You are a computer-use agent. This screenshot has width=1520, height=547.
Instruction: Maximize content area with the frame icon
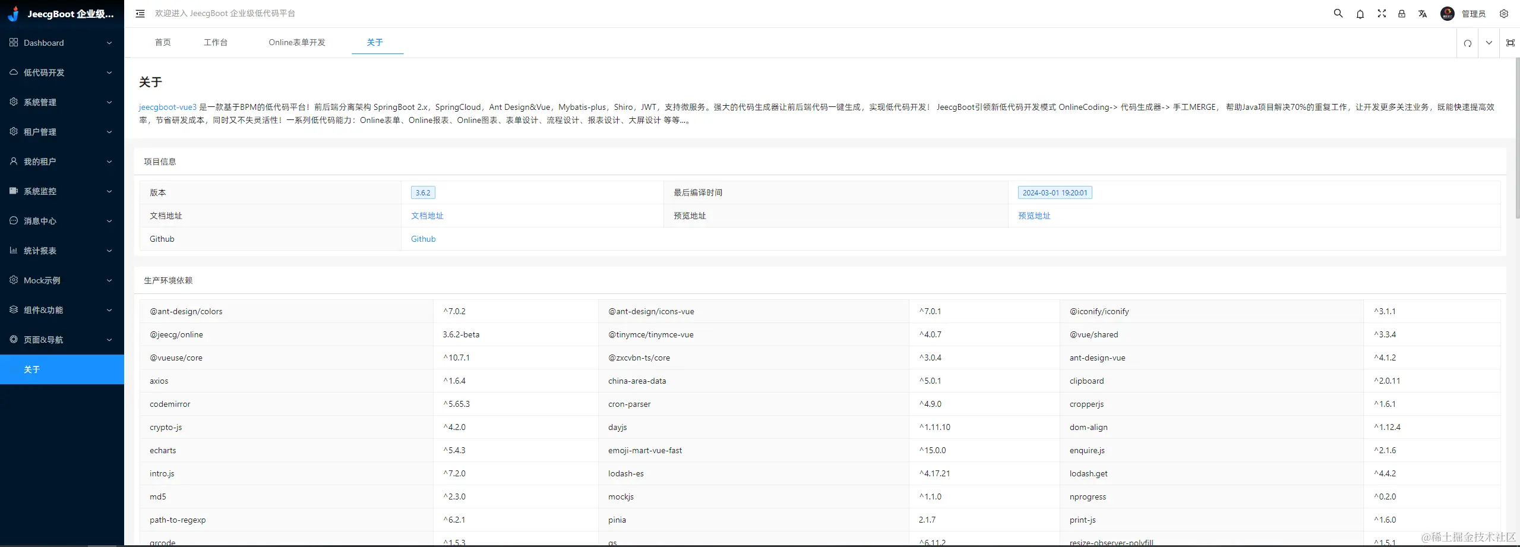(x=1510, y=43)
